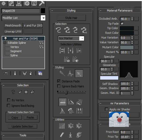
Task: Click Select Guide by Root icon
Action: coord(84,30)
